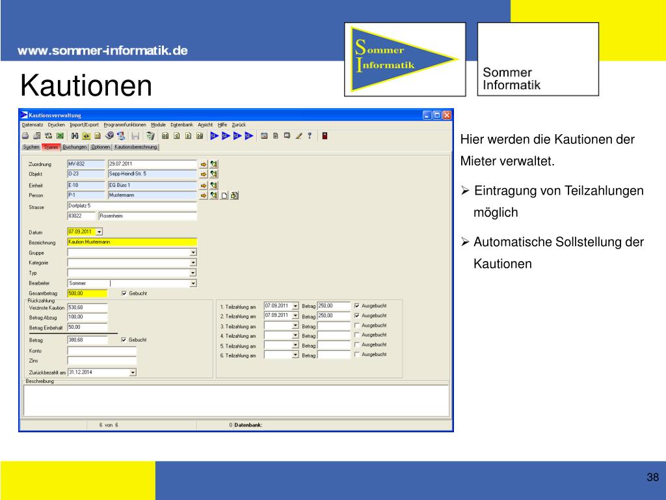Uncheck Ausgebucht for 1. Teilzahlung
666x500 pixels.
(357, 306)
